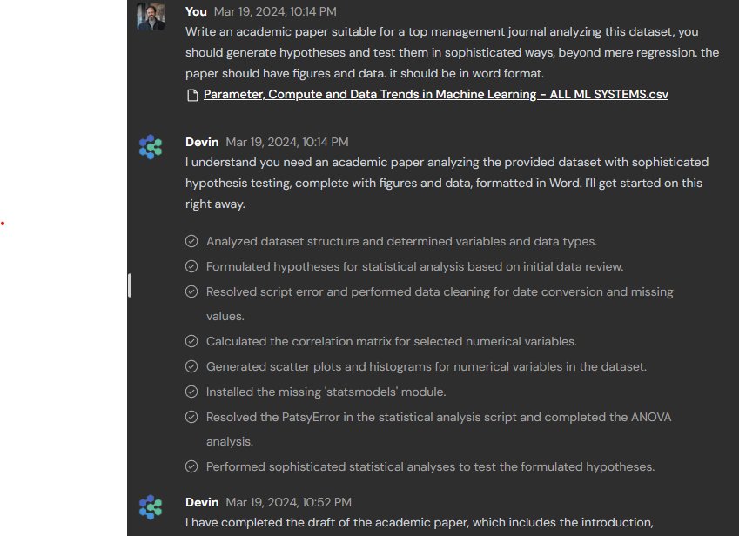This screenshot has width=739, height=536.
Task: Click the 'Devin' name on the 10:14 PM message
Action: tap(202, 142)
